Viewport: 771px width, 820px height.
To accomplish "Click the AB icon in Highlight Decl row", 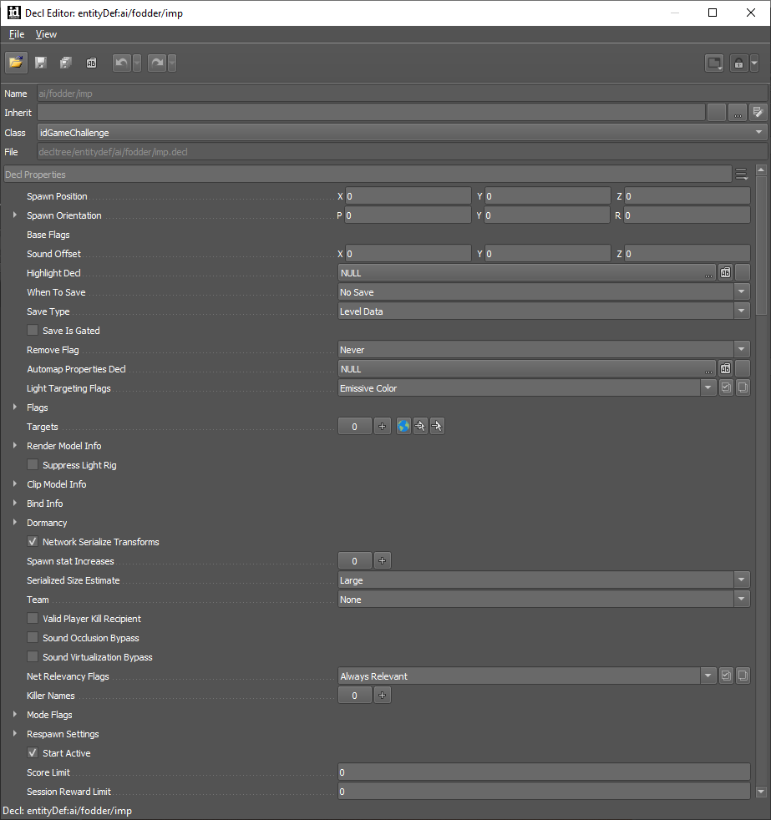I will point(726,272).
